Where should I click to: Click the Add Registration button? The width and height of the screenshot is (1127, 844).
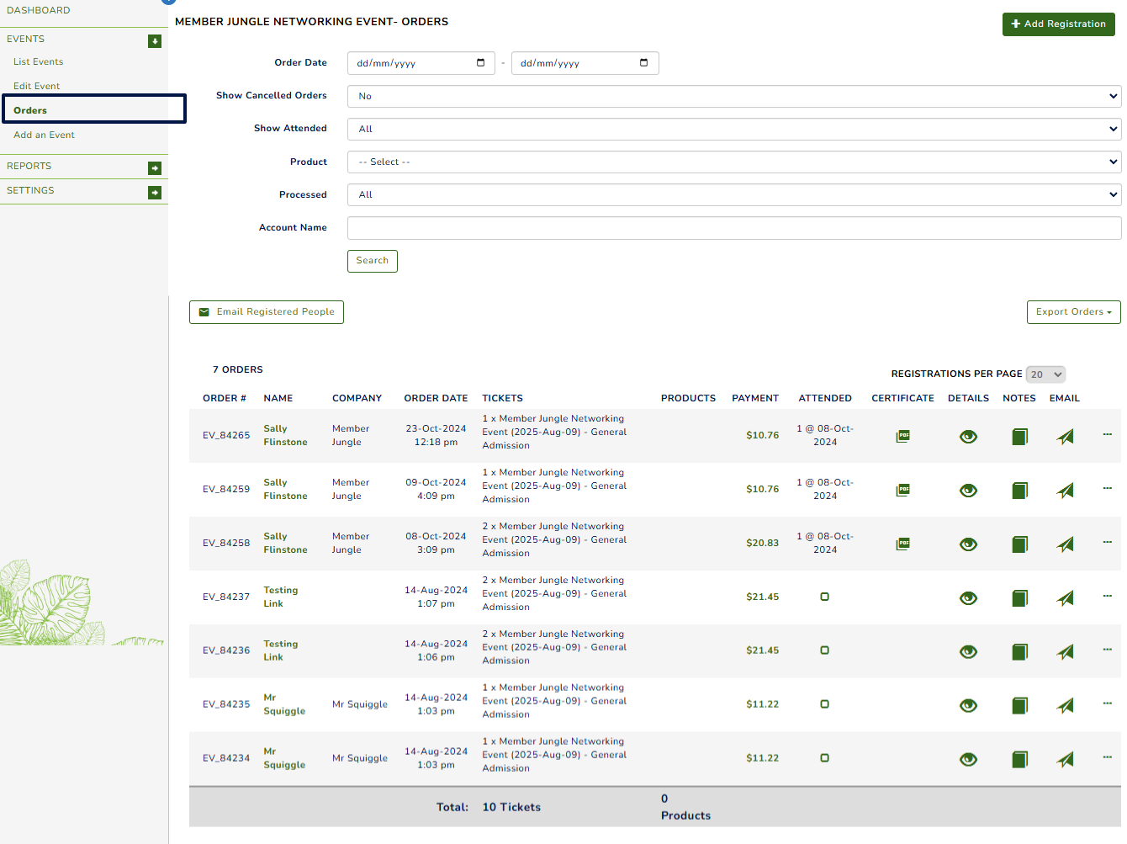1058,24
